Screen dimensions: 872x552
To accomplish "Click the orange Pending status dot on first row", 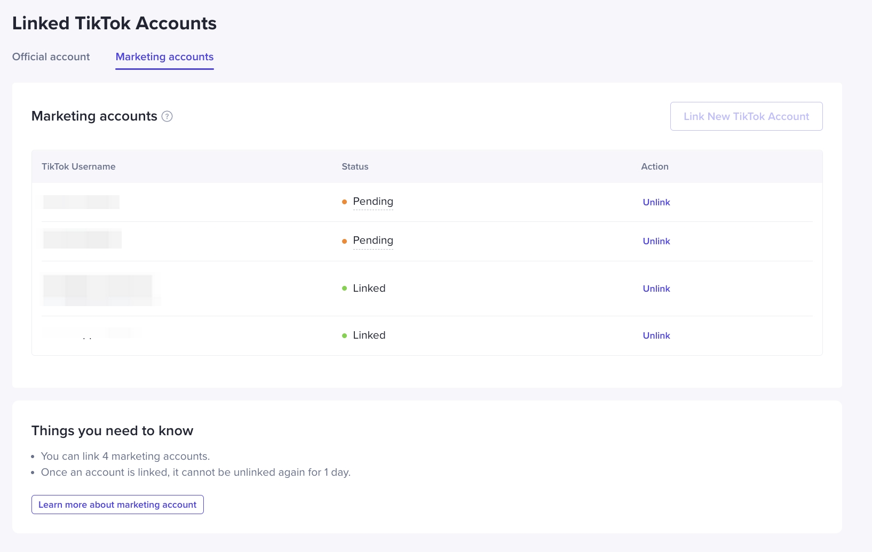I will [x=345, y=202].
